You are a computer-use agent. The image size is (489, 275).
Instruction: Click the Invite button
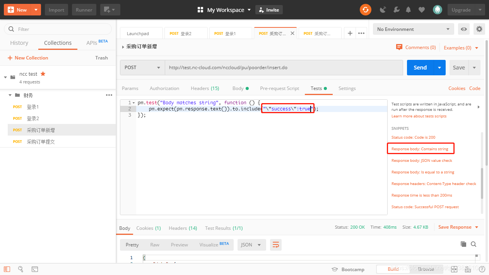coord(269,10)
